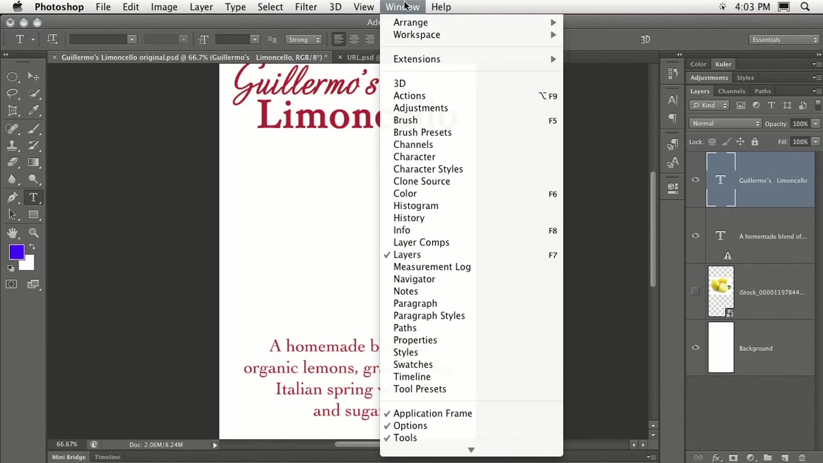Open the Fill slider dropdown arrow

pos(815,142)
